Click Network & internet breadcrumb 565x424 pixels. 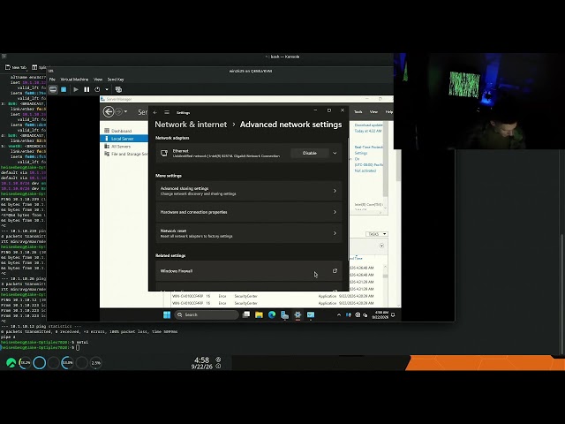coord(191,125)
